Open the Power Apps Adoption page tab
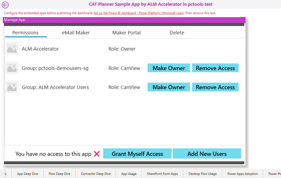This screenshot has width=281, height=178. [243, 174]
